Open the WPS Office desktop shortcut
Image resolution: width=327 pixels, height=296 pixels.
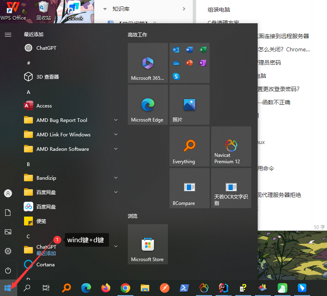[x=13, y=11]
